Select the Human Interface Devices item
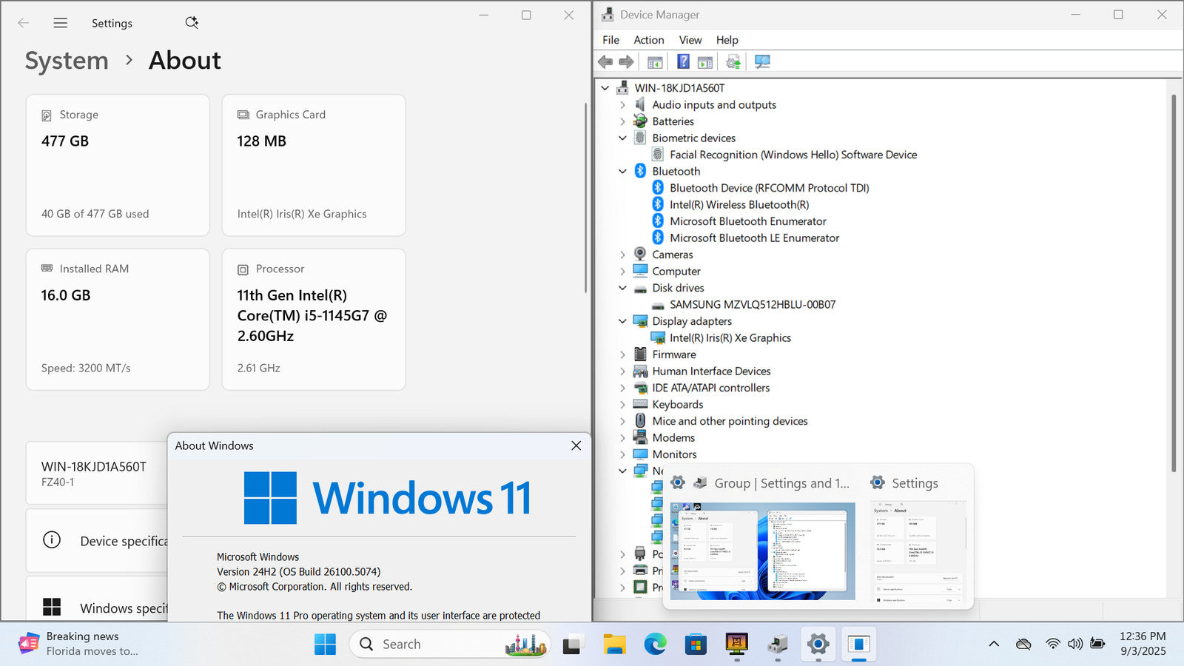1184x666 pixels. 711,371
